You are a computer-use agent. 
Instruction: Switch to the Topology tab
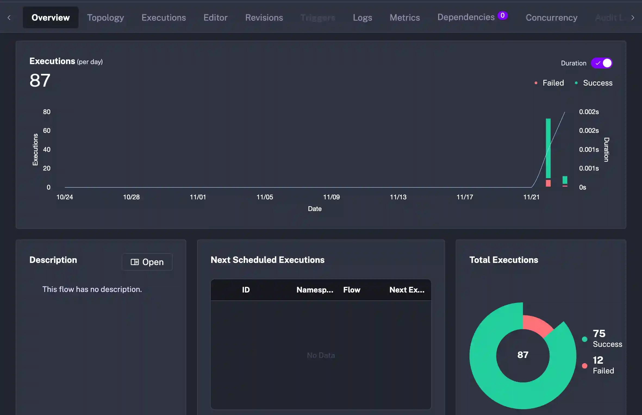click(x=105, y=17)
